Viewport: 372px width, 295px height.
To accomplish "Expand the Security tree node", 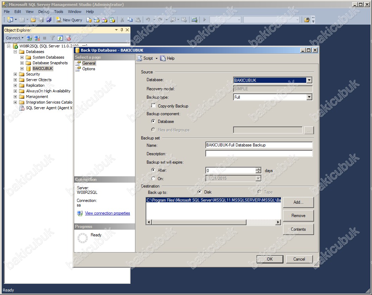I will [15, 74].
